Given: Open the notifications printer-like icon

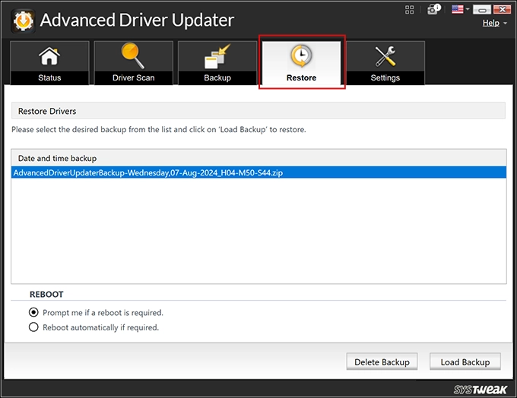Looking at the screenshot, I should [433, 9].
